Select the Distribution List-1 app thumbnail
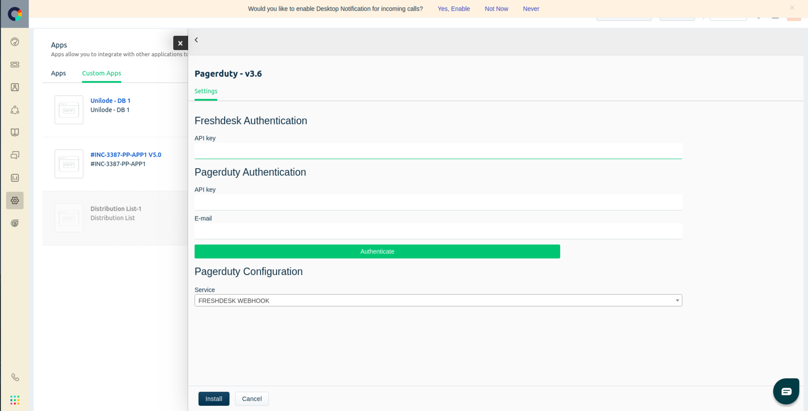Viewport: 808px width, 411px height. click(x=69, y=218)
